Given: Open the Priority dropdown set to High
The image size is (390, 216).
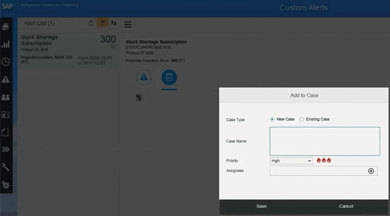Looking at the screenshot, I should [291, 161].
